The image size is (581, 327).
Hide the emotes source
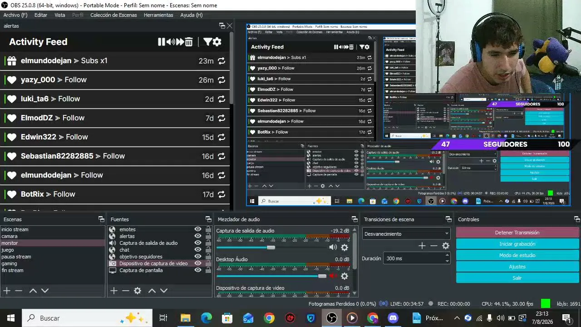click(x=198, y=229)
